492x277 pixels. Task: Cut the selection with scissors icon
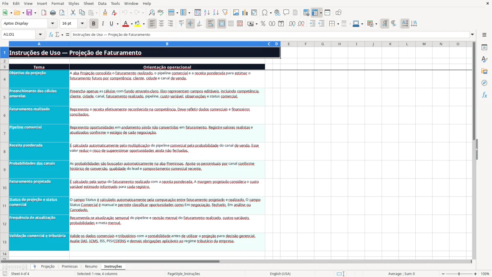tap(73, 13)
